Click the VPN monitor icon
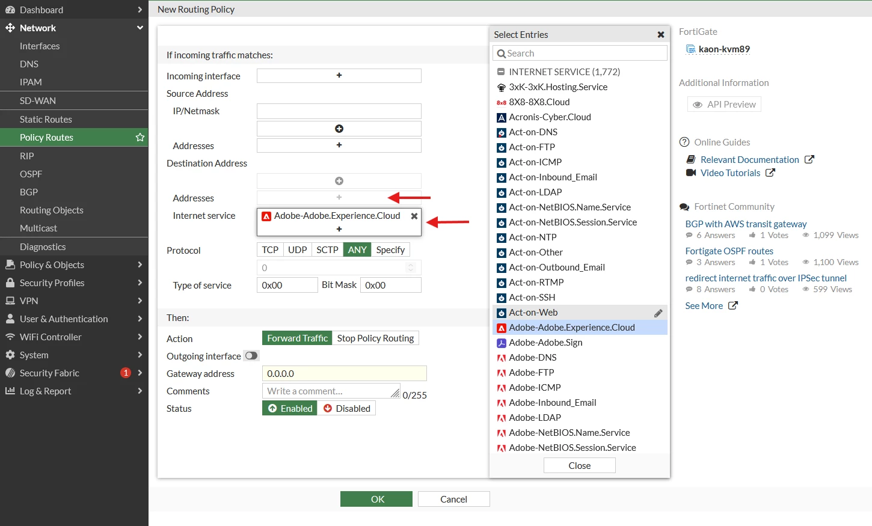Image resolution: width=872 pixels, height=526 pixels. (x=10, y=301)
